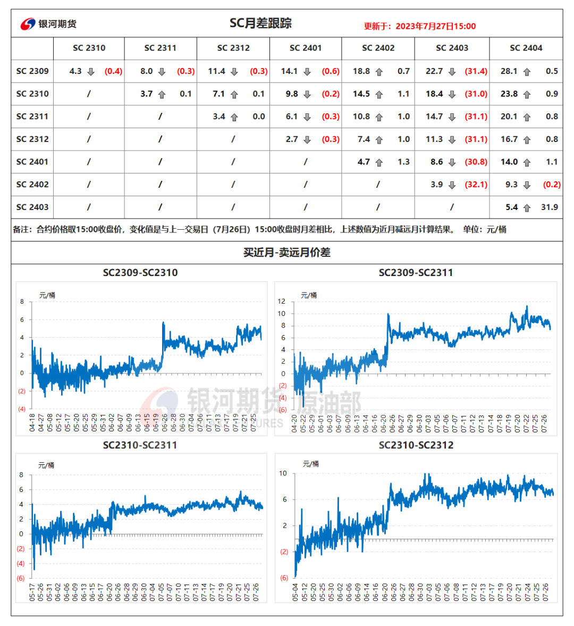The height and width of the screenshot is (626, 574).
Task: Click up arrow beside the 14.5 value
Action: coord(379,95)
